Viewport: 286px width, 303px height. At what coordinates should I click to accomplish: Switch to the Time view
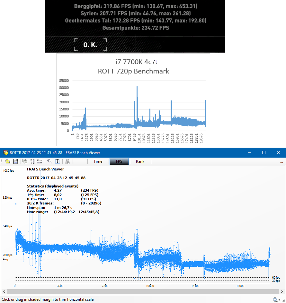[98, 161]
